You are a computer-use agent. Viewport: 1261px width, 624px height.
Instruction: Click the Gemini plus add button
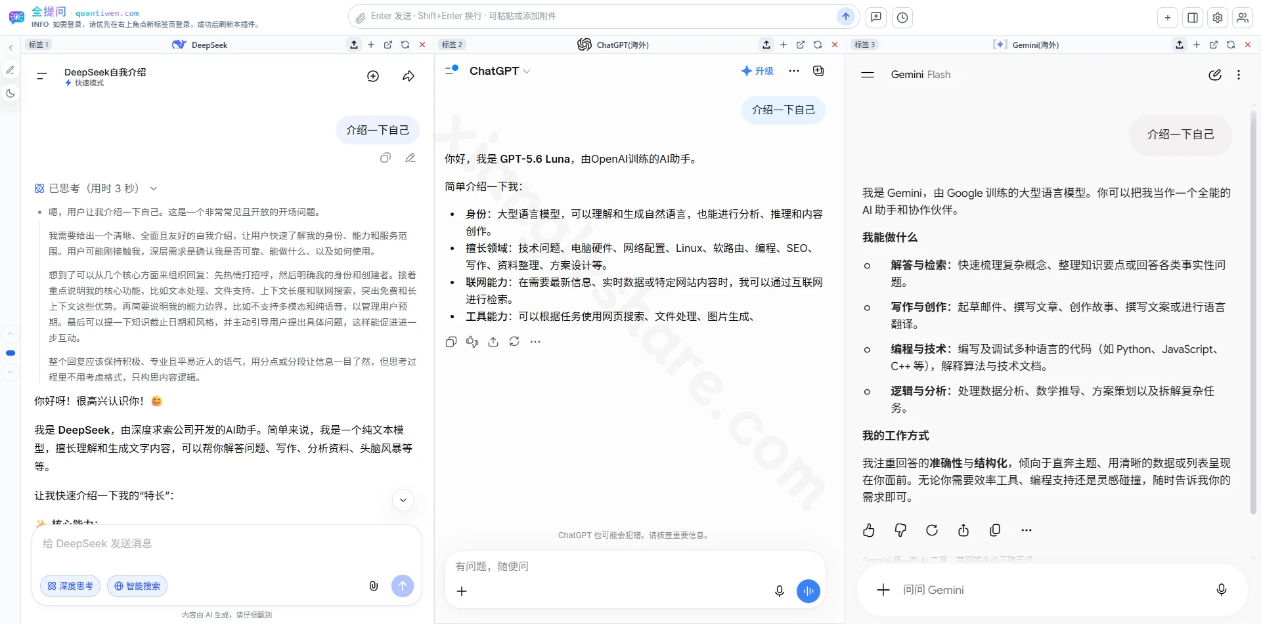point(883,590)
